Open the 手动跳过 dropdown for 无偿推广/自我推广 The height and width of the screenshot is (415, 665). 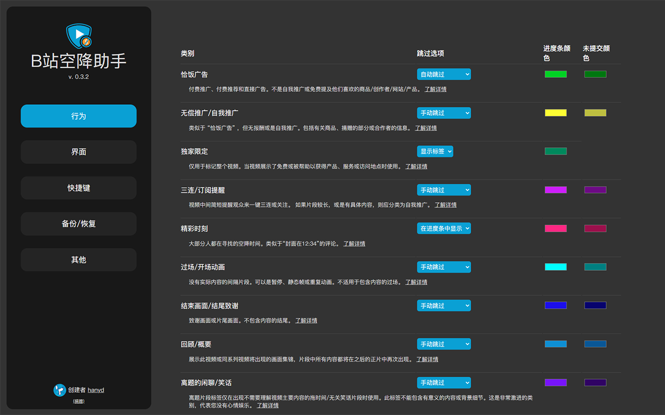click(444, 113)
